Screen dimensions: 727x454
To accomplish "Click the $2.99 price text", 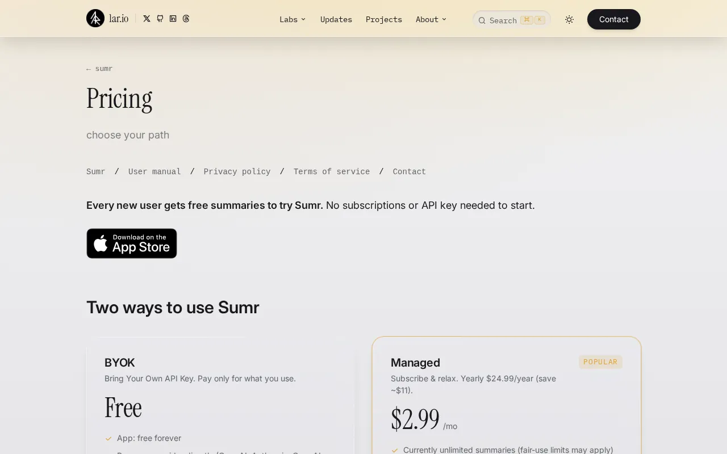I will [x=415, y=419].
